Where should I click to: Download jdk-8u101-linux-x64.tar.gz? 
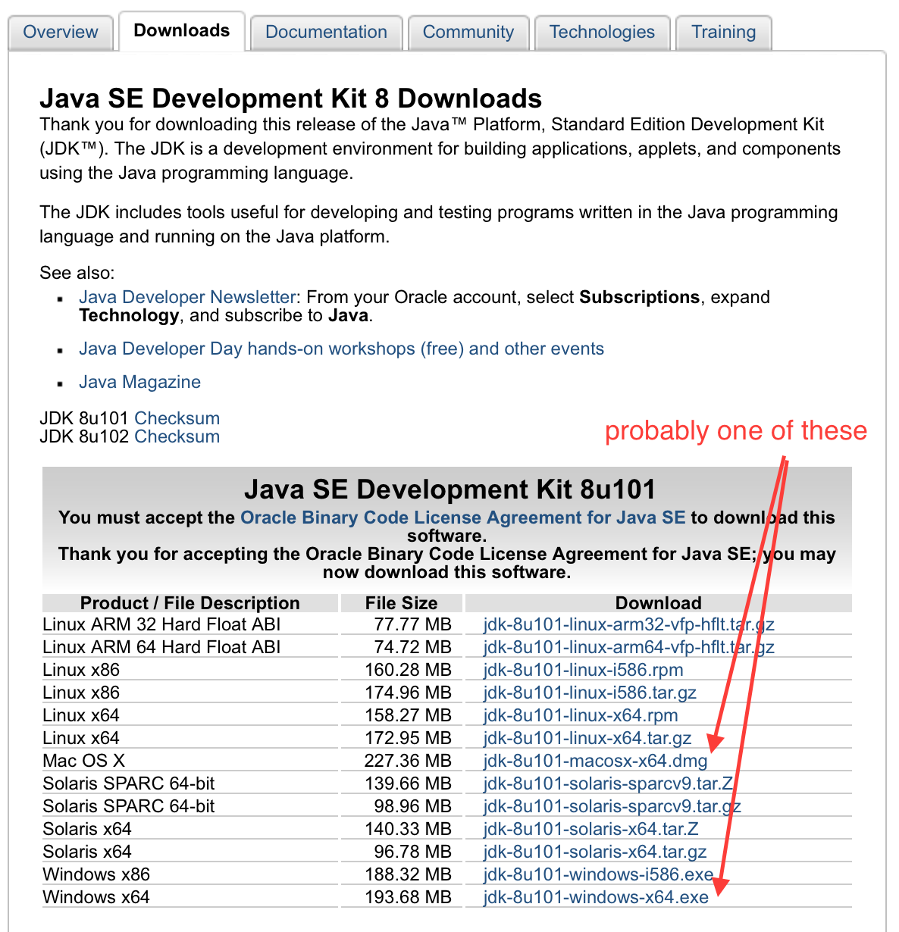(587, 738)
